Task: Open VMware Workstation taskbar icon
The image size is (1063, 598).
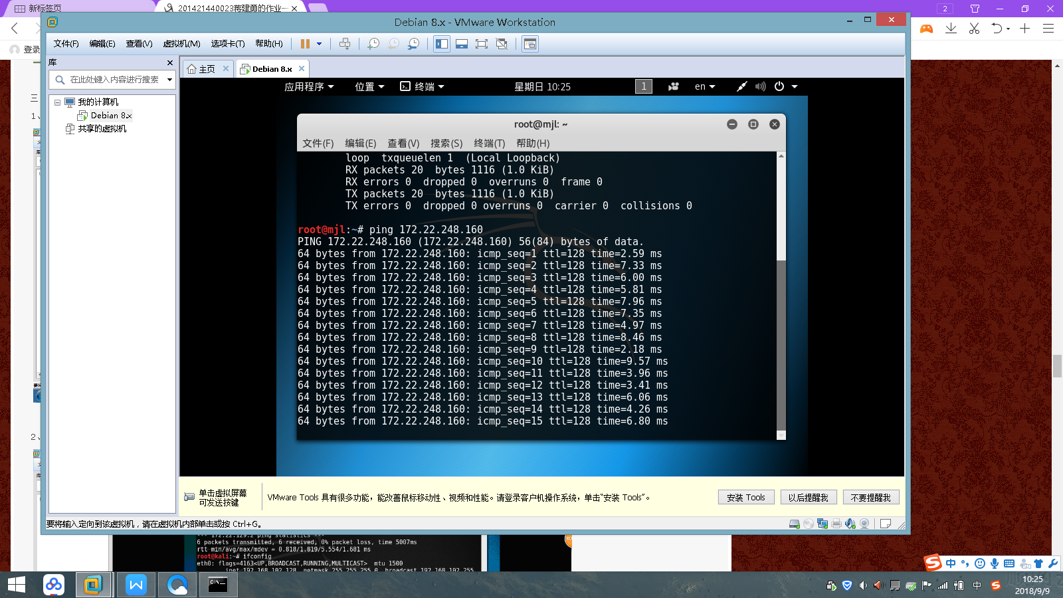Action: point(93,585)
